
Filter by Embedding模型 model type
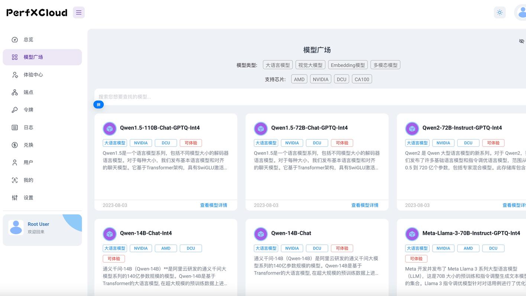click(348, 65)
